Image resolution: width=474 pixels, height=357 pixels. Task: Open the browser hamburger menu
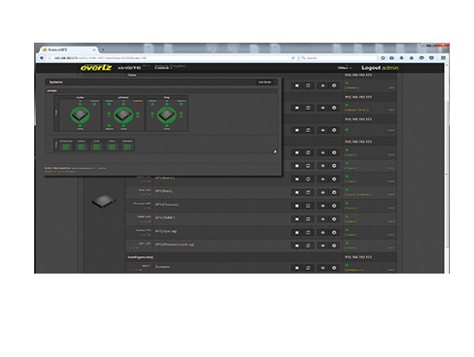click(443, 58)
